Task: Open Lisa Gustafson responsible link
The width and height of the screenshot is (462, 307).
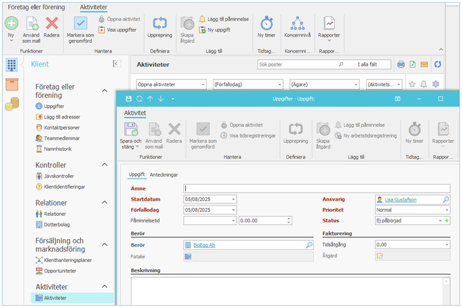Action: click(401, 199)
